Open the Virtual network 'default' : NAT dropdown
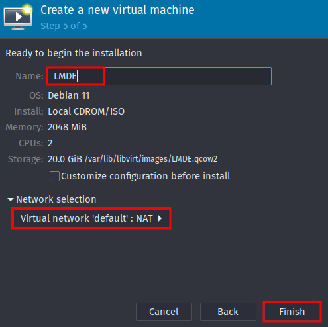The width and height of the screenshot is (328, 327). click(91, 218)
